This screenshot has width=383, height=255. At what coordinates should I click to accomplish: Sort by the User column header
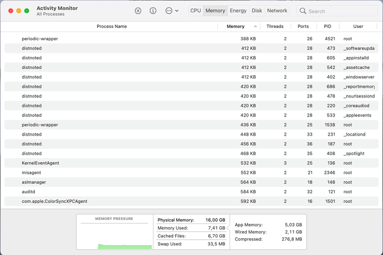click(x=358, y=26)
